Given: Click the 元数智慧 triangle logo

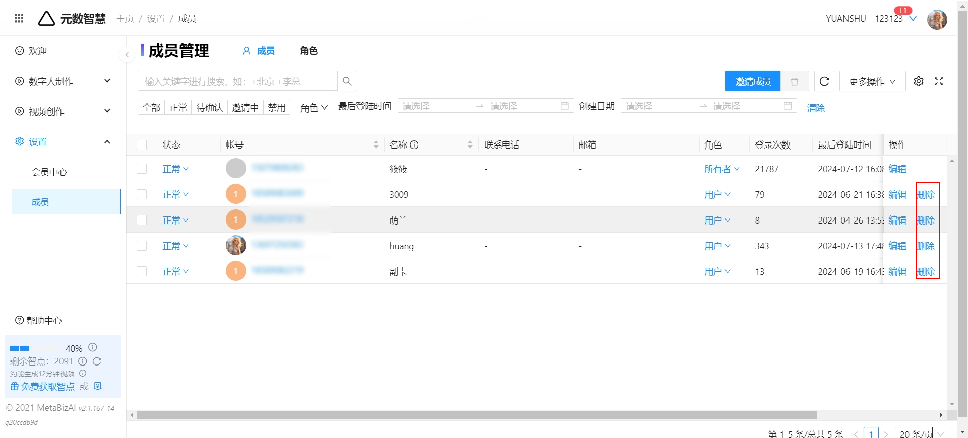Looking at the screenshot, I should [x=46, y=19].
